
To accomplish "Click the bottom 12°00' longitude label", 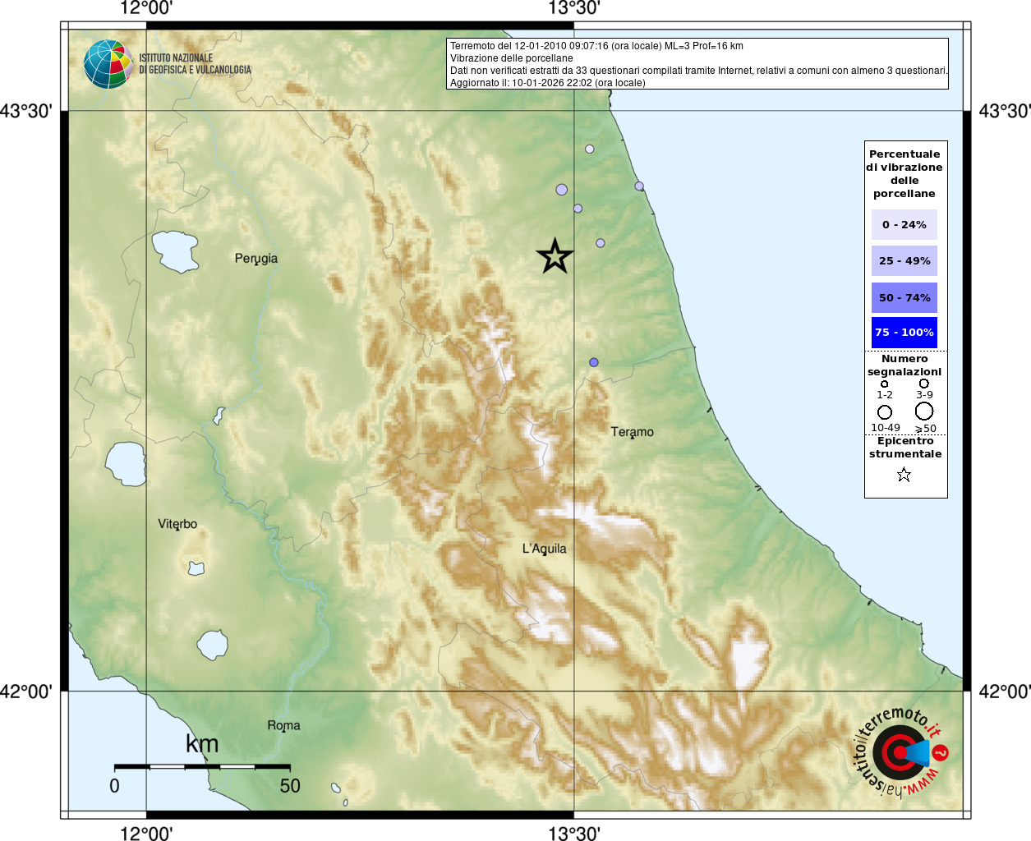I will [146, 833].
